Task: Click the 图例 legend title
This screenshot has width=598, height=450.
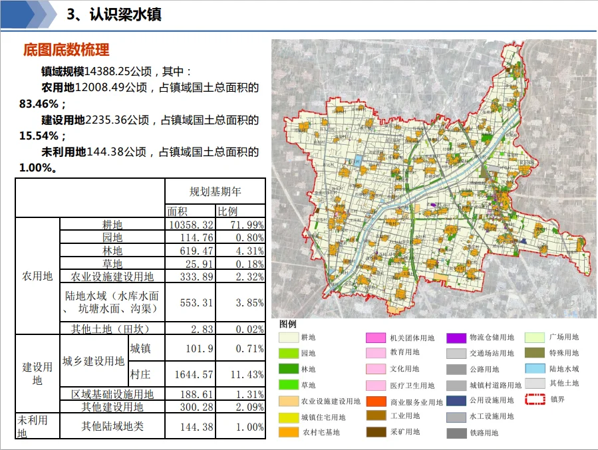Action: 288,324
